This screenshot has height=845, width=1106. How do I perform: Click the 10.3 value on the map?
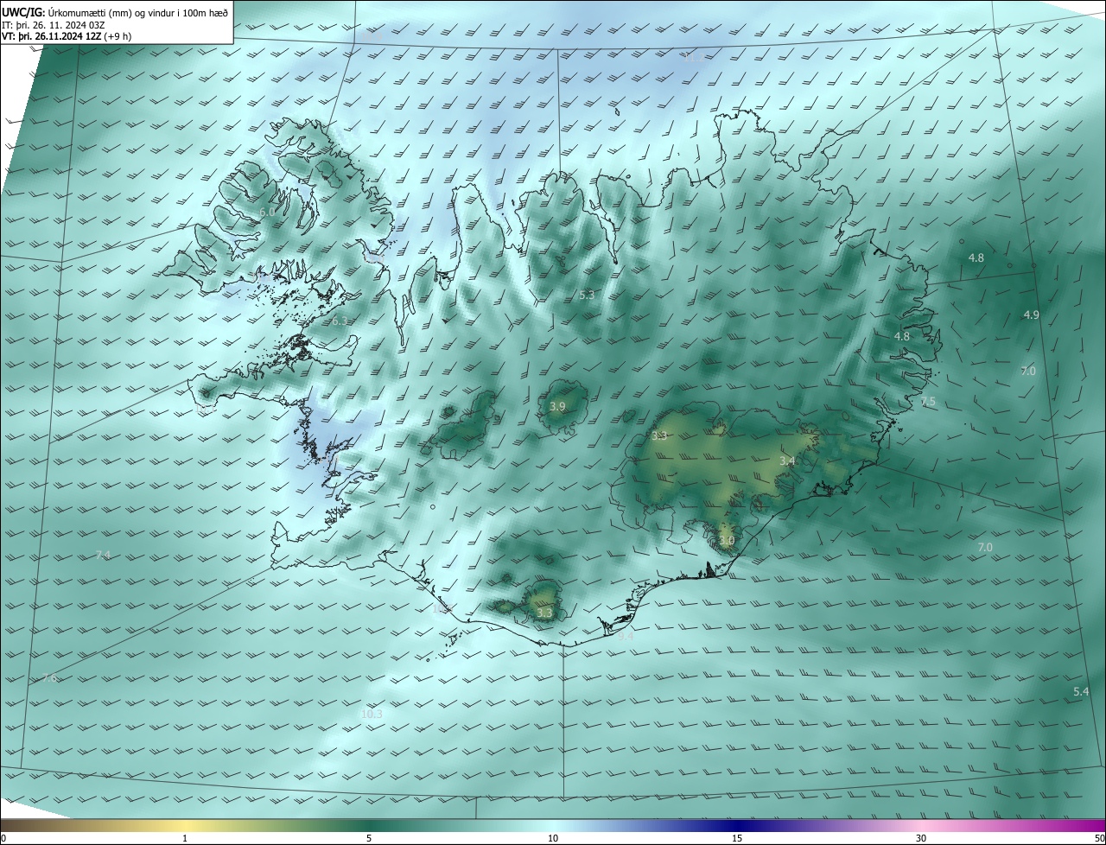pos(372,714)
